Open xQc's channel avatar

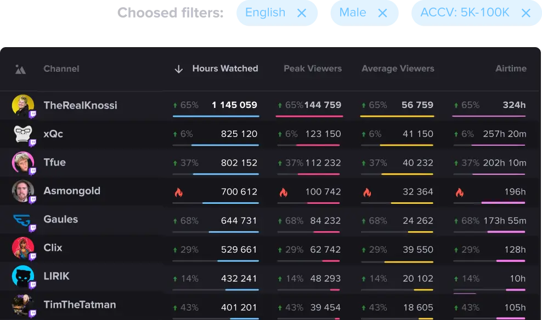[x=23, y=134]
